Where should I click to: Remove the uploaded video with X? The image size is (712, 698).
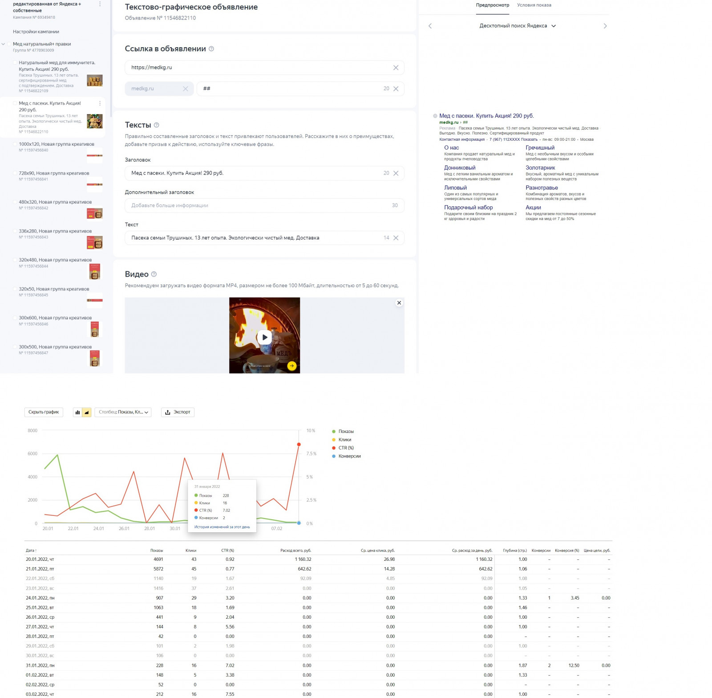click(x=399, y=303)
